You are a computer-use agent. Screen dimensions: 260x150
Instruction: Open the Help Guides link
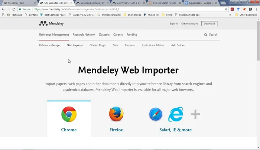coord(178,45)
